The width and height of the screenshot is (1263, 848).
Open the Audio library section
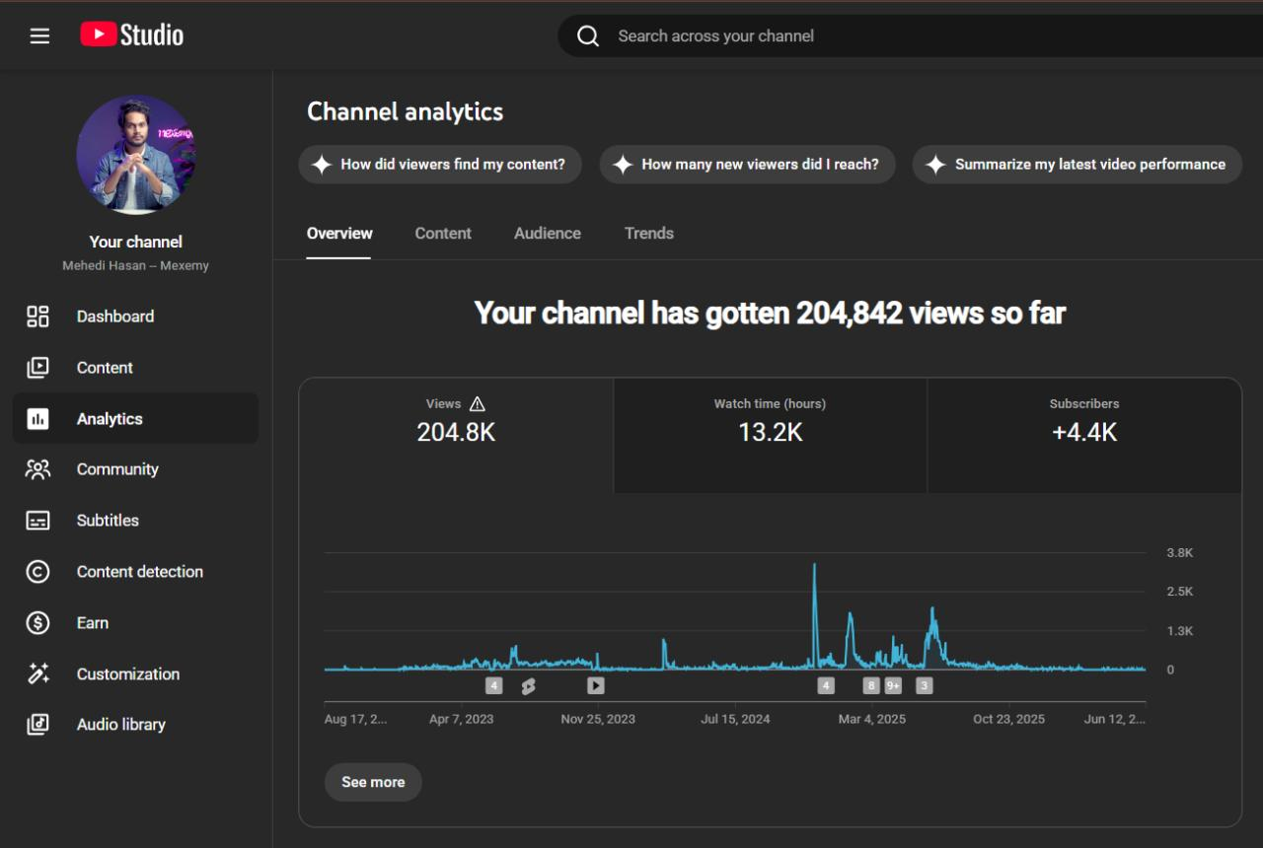click(x=135, y=725)
